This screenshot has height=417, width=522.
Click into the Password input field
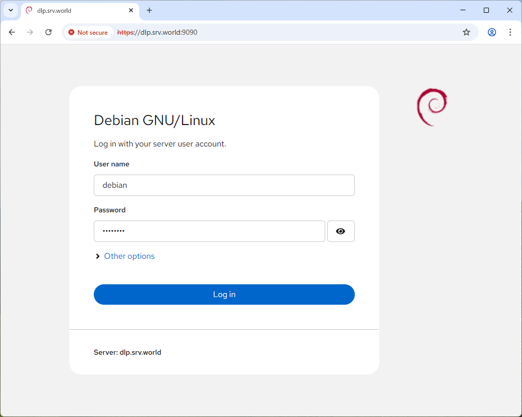point(209,231)
